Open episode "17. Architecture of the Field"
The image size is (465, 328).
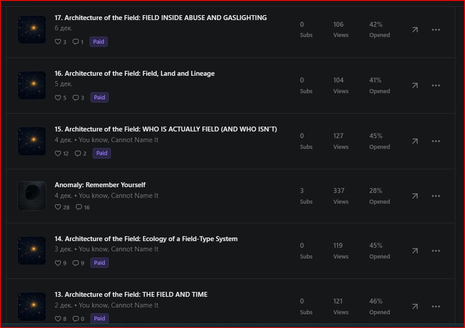[x=160, y=17]
